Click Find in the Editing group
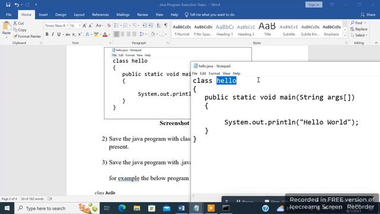The height and width of the screenshot is (214, 380). [x=358, y=23]
